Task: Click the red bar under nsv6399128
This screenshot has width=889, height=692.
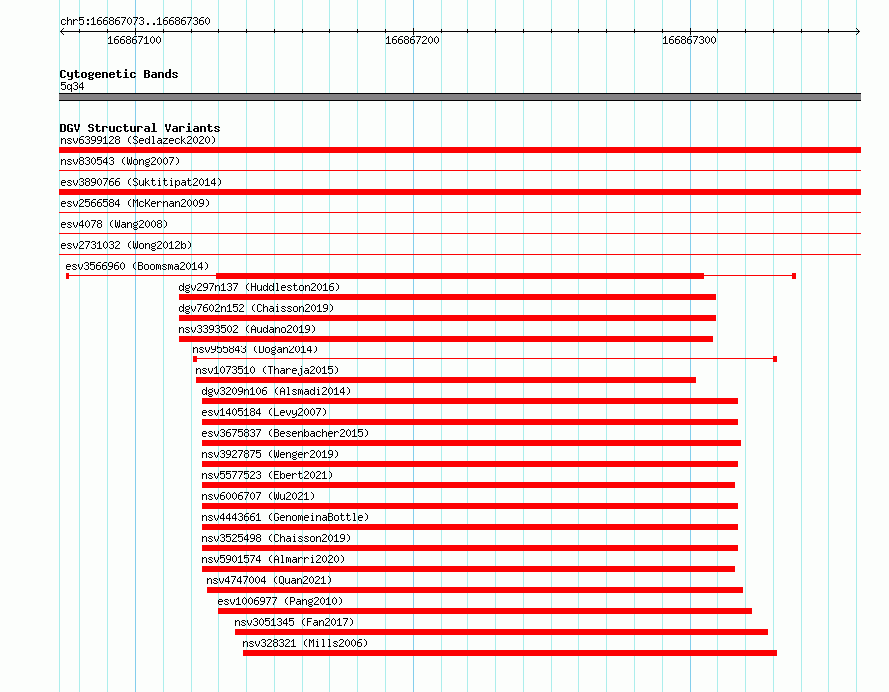Action: tap(459, 150)
